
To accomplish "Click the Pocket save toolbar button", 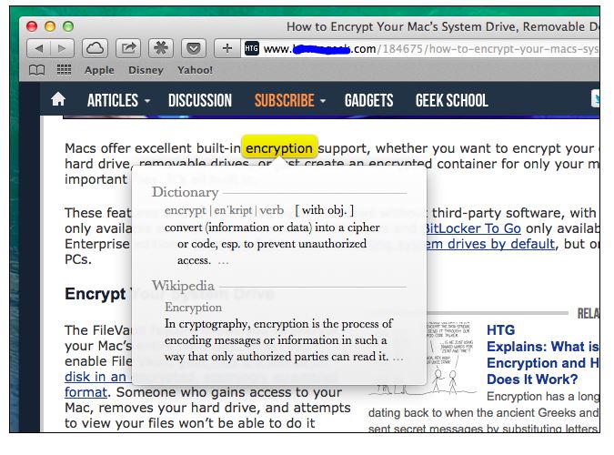I will pyautogui.click(x=194, y=48).
